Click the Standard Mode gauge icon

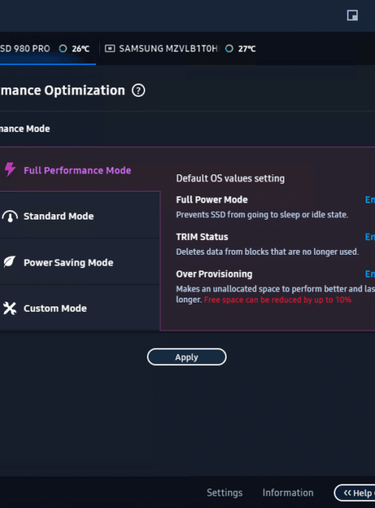(x=10, y=216)
